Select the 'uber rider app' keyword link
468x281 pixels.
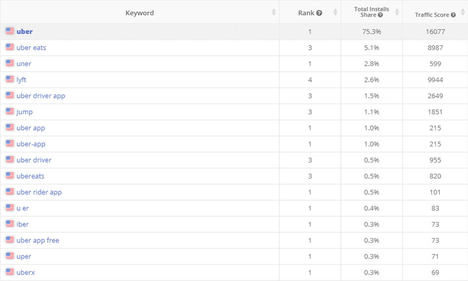(x=39, y=192)
